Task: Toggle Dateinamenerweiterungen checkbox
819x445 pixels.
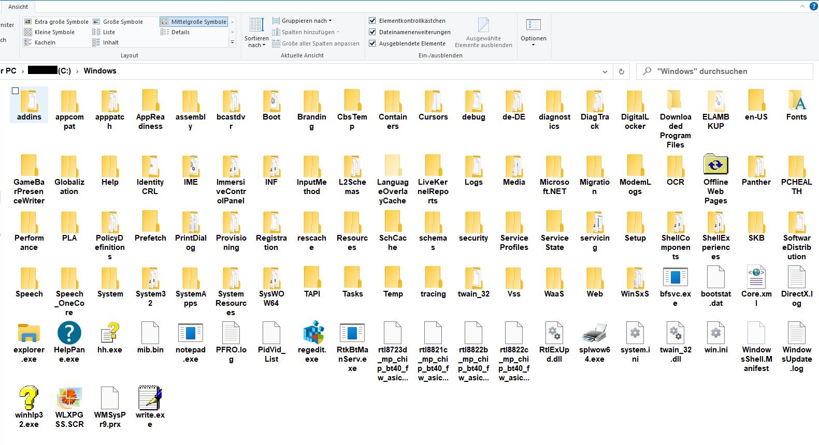Action: pyautogui.click(x=372, y=32)
